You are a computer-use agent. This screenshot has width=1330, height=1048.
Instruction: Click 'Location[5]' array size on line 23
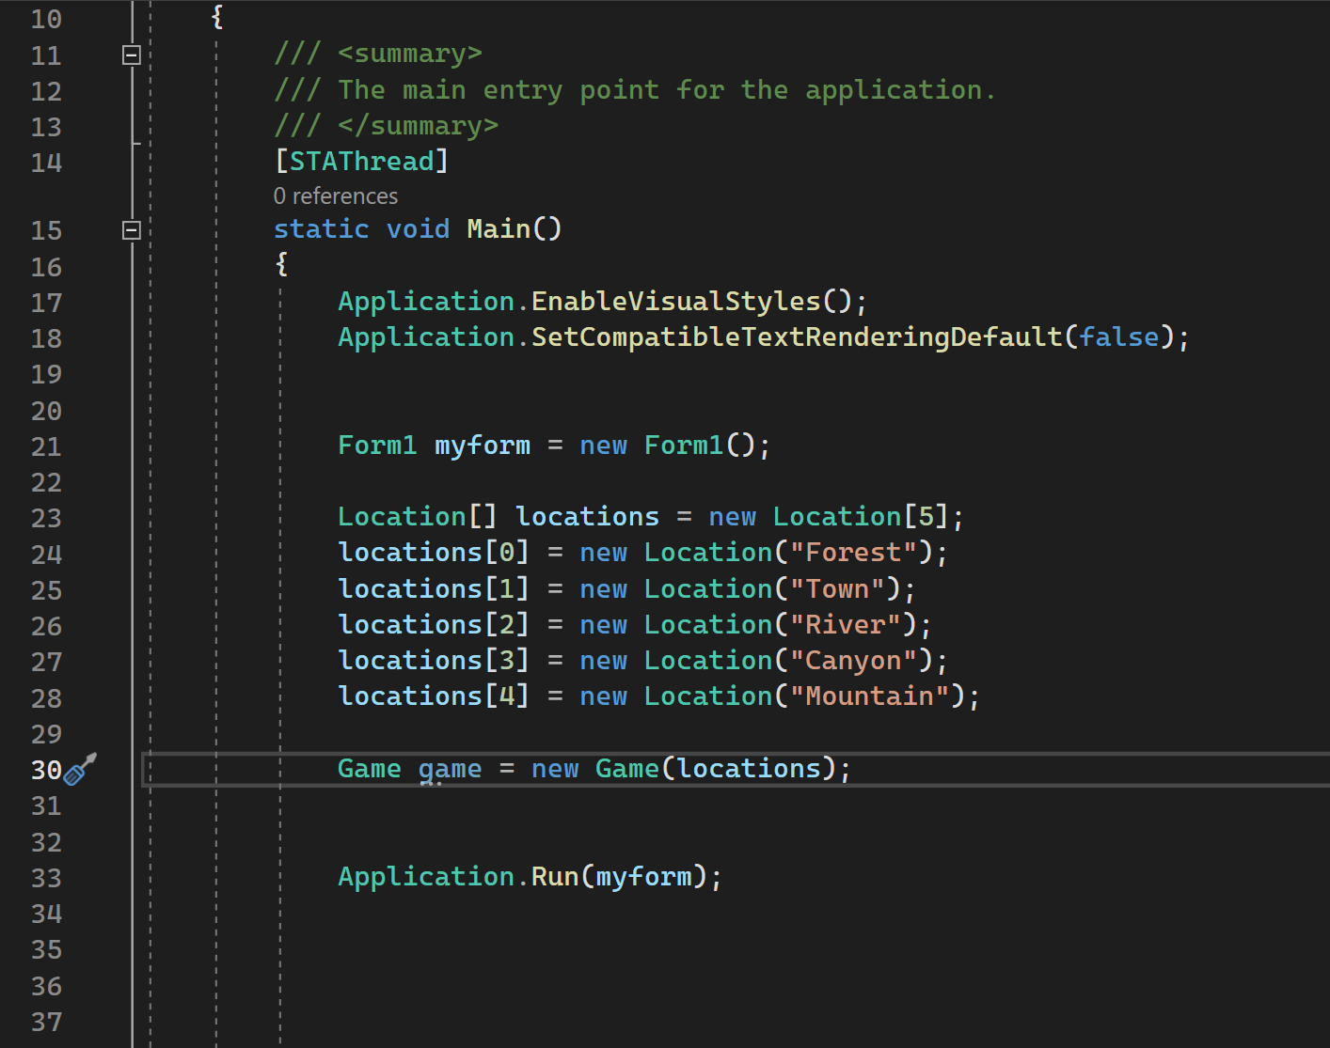point(861,517)
